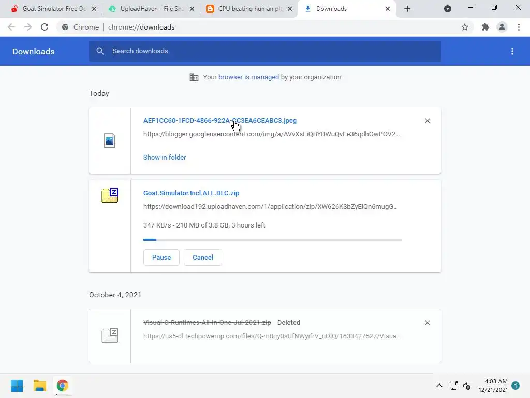Screen dimensions: 530x398
Task: Close the Goat Simulator Free Download tab
Action: coord(94,9)
